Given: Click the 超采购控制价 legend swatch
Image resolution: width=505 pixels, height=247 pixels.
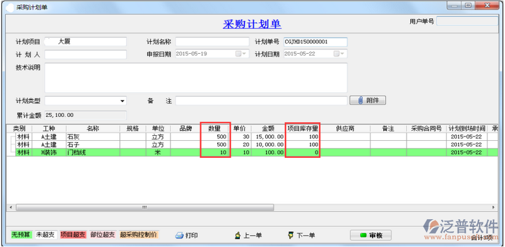Looking at the screenshot, I should coord(139,235).
